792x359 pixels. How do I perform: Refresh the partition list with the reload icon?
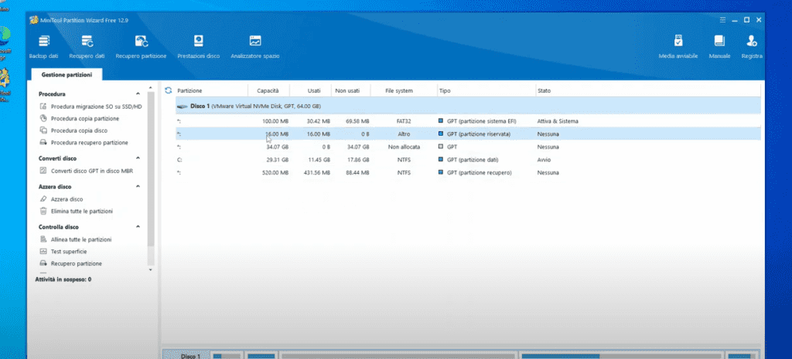click(x=168, y=90)
